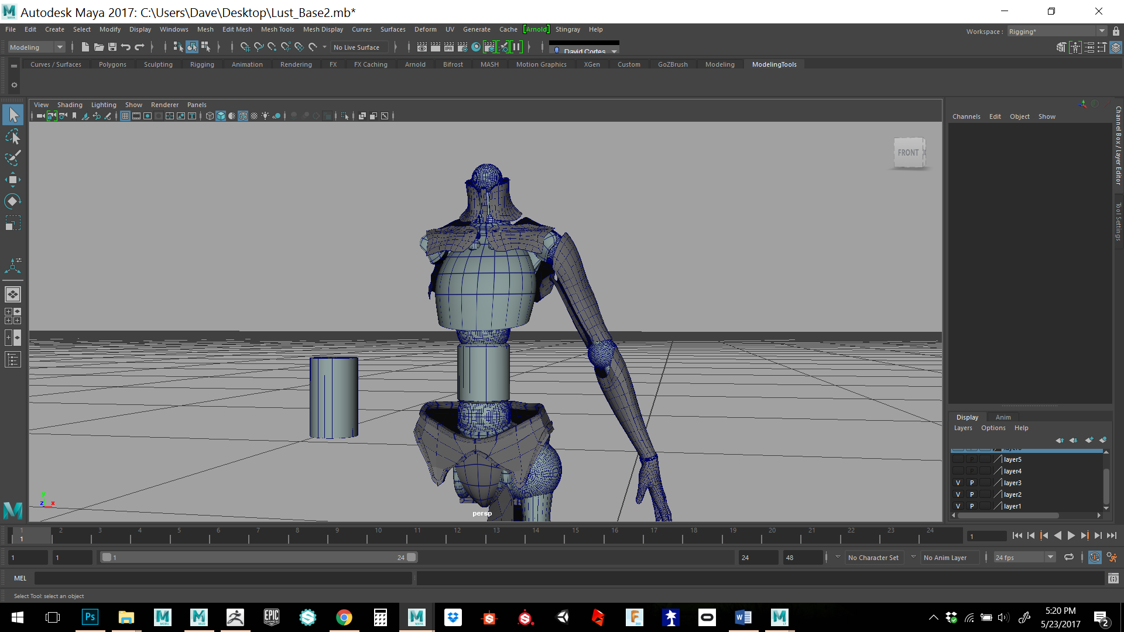The height and width of the screenshot is (632, 1124).
Task: Toggle visibility V of layer3
Action: (x=958, y=483)
